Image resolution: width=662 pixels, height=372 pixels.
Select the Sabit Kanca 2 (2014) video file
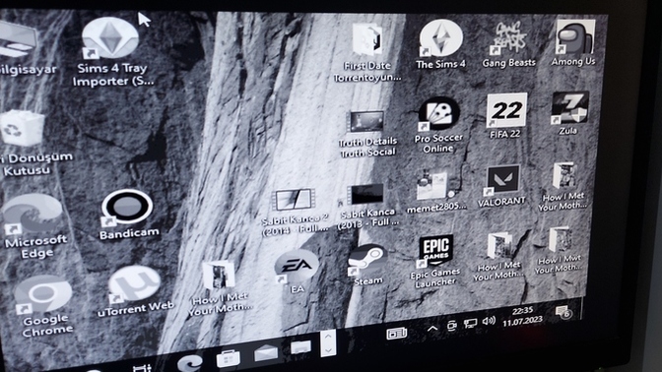295,212
